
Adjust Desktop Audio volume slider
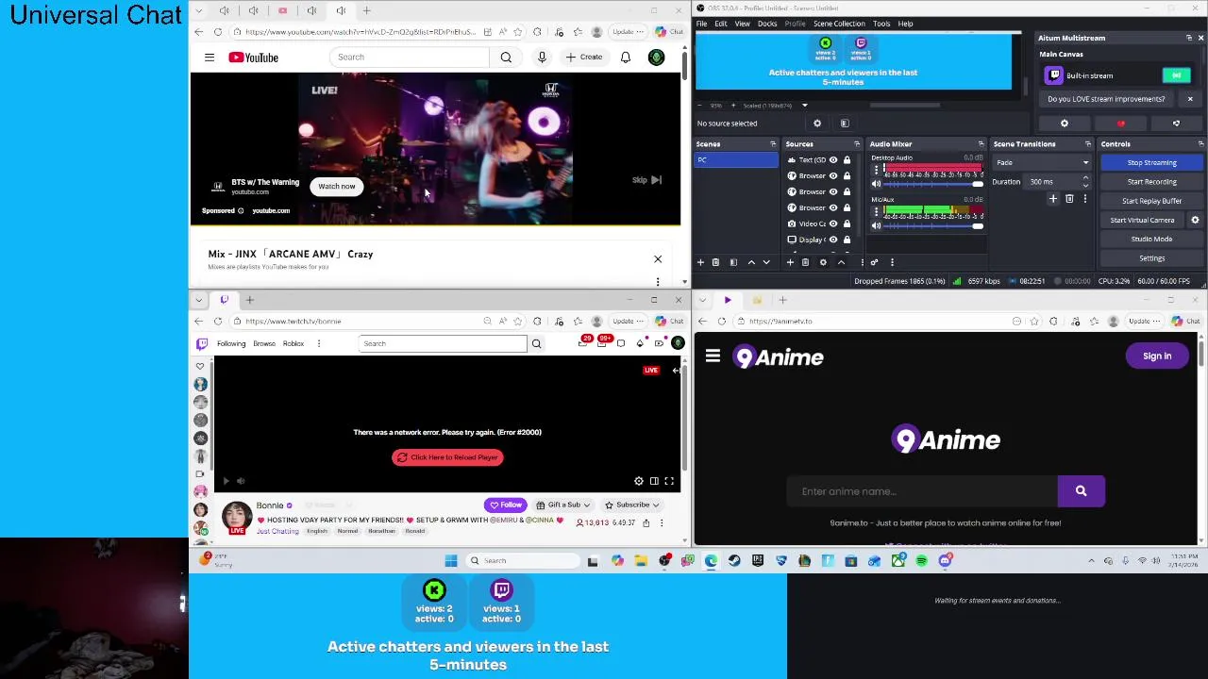click(x=932, y=184)
